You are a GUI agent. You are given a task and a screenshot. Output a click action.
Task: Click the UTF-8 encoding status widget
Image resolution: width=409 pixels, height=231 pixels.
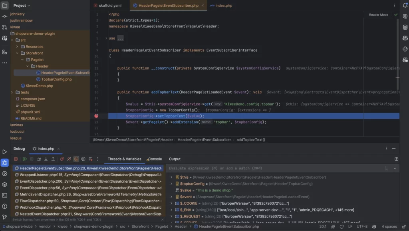coord(362,227)
